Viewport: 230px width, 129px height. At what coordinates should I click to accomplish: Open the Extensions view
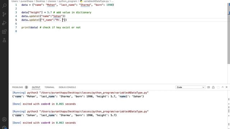pos(4,32)
